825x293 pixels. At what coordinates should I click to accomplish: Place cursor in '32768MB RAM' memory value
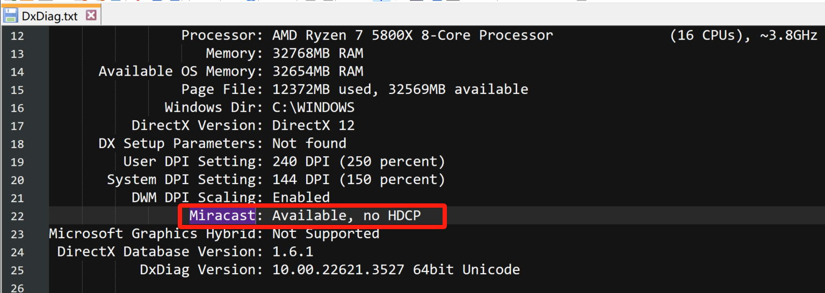(x=317, y=54)
